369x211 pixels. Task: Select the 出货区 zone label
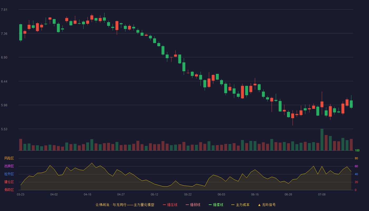click(9, 166)
